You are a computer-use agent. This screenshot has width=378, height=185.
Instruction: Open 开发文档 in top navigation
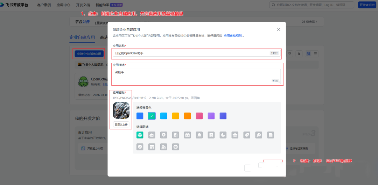pos(83,5)
